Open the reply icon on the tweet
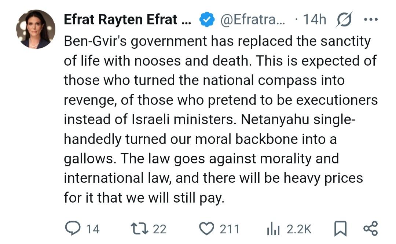Viewport: 396px width, 244px height. [72, 229]
